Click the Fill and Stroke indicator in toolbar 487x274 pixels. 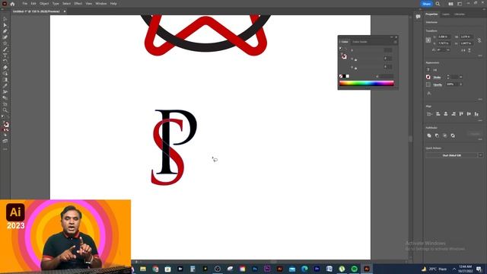click(x=5, y=125)
